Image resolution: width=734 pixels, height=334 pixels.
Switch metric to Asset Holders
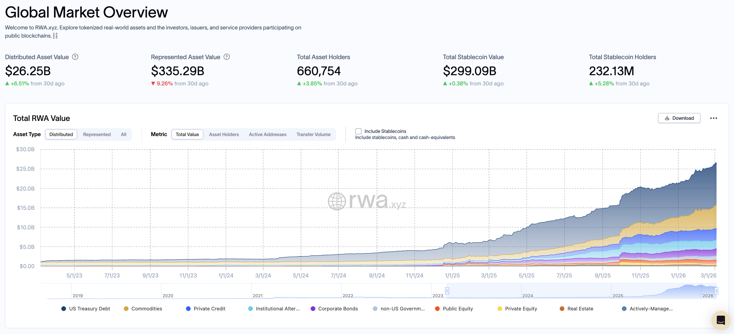pyautogui.click(x=224, y=134)
